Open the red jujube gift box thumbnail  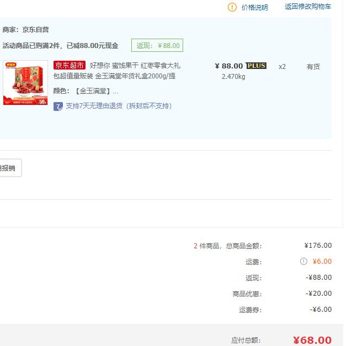(25, 83)
